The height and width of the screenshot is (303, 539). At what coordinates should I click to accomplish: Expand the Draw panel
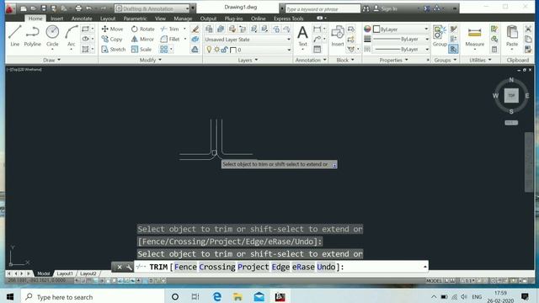click(51, 60)
